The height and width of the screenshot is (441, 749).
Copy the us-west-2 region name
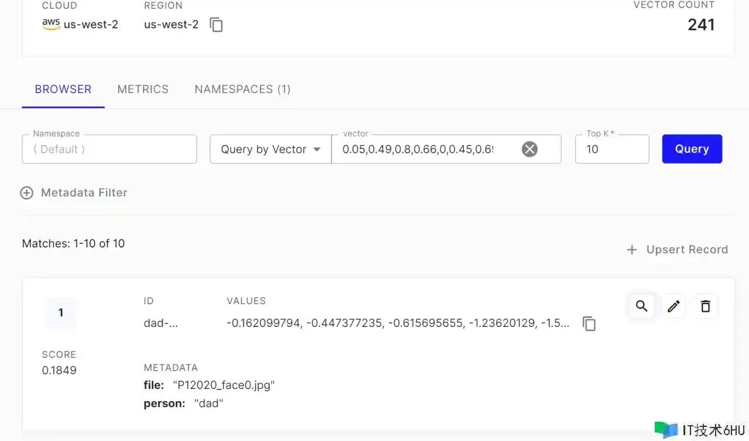click(x=217, y=25)
